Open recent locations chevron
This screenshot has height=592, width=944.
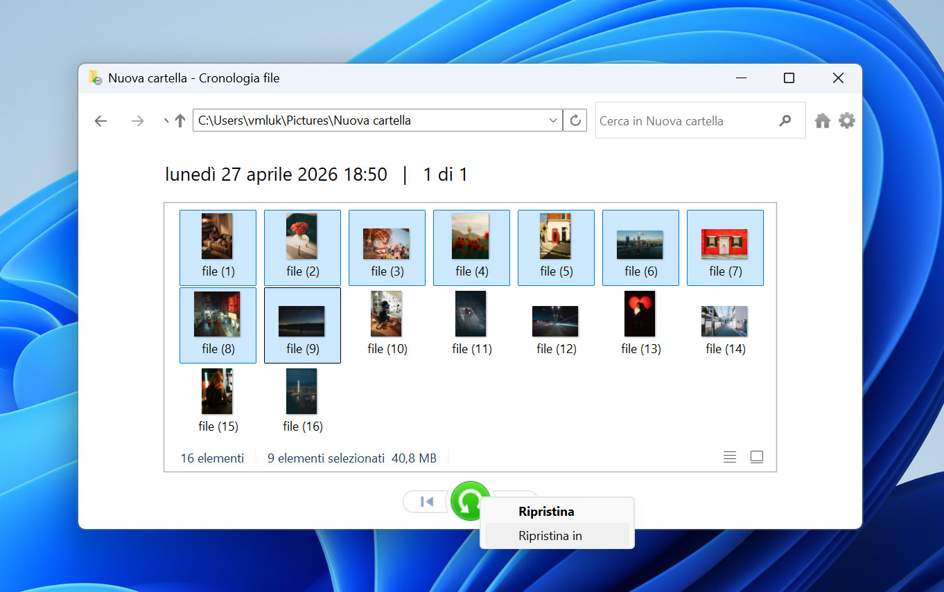point(166,120)
